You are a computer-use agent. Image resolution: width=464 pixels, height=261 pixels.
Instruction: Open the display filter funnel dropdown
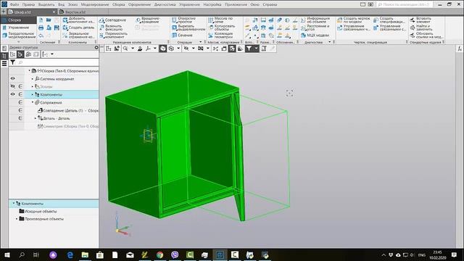[256, 49]
